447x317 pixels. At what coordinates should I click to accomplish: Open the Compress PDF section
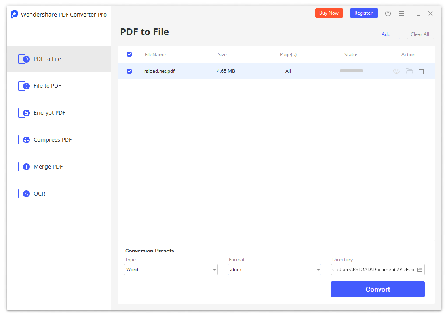[52, 140]
